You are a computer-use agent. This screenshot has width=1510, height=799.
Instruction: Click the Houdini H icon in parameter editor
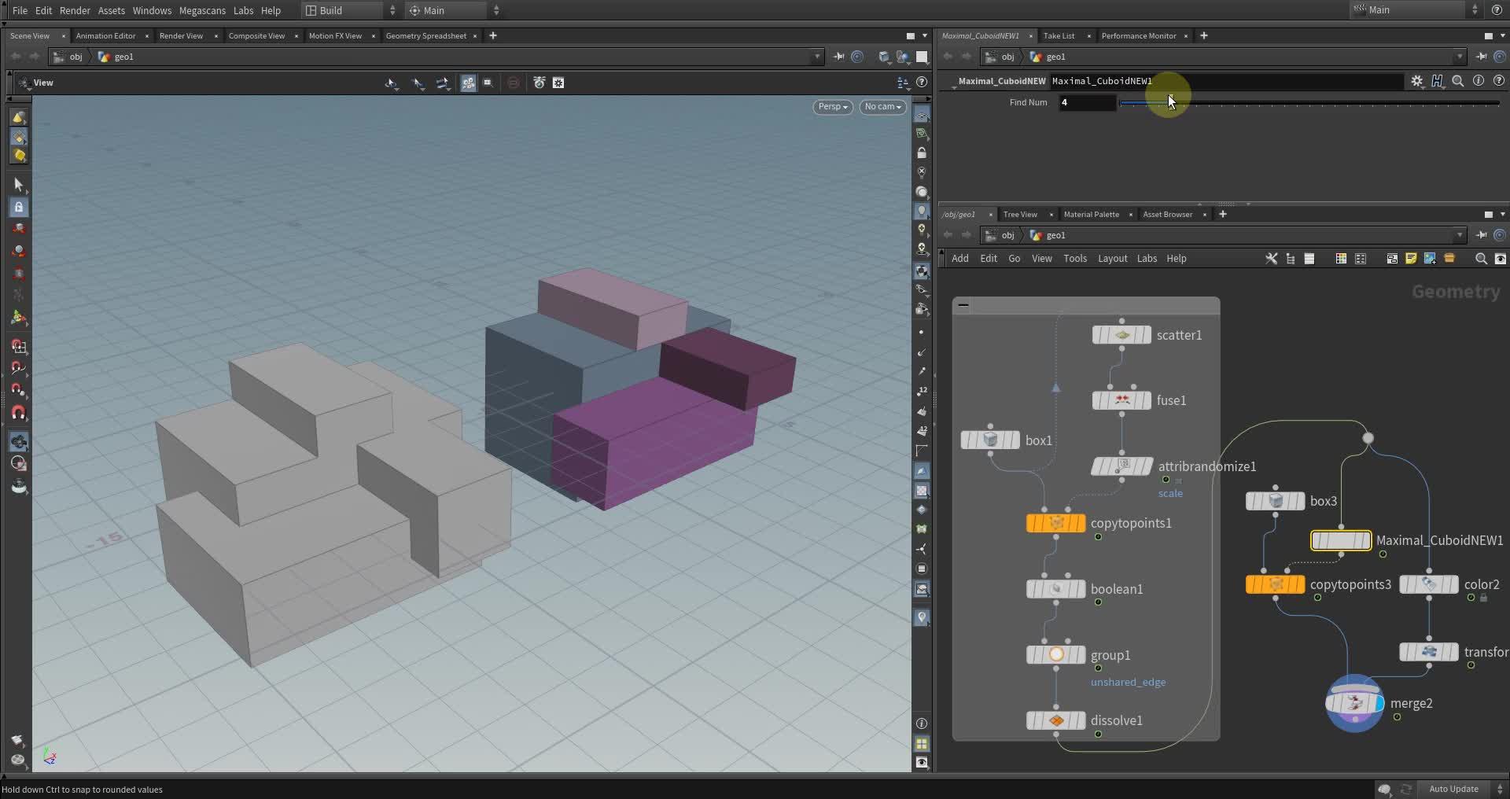click(x=1438, y=80)
